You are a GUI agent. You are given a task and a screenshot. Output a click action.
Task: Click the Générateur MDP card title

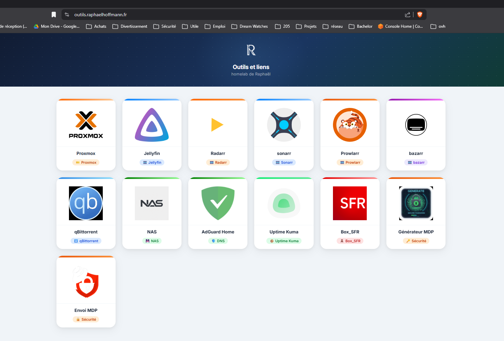[416, 232]
